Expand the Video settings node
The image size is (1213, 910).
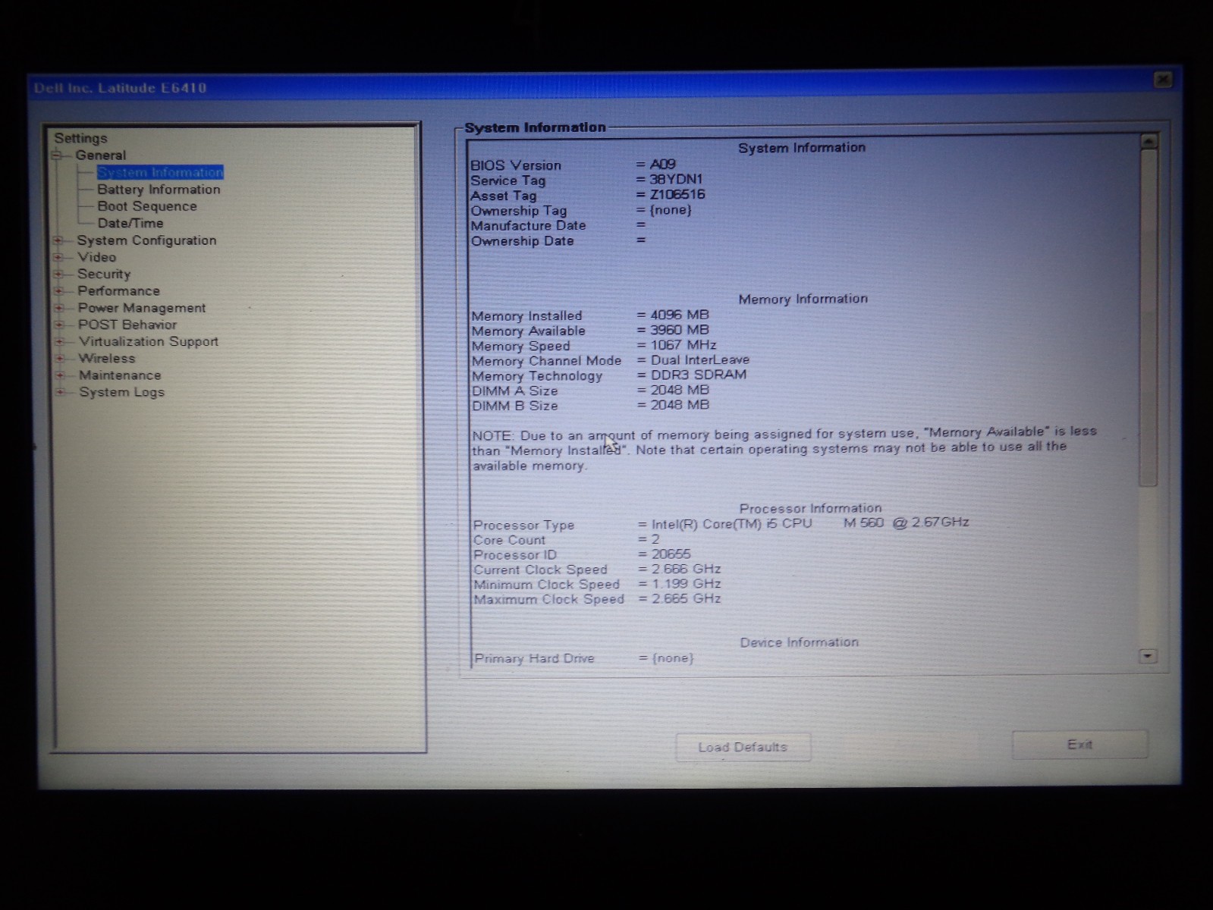[58, 257]
